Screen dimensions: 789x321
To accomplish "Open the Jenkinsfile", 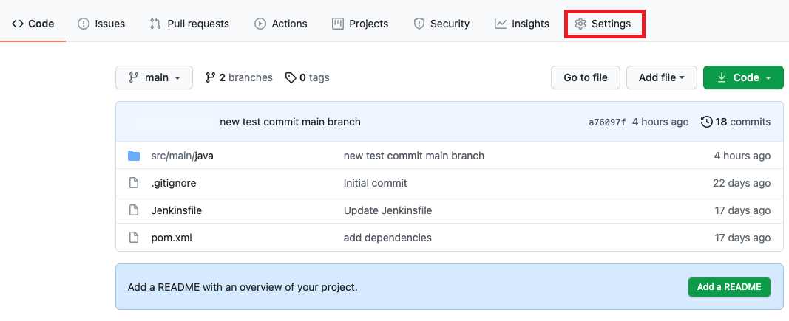I will click(177, 210).
